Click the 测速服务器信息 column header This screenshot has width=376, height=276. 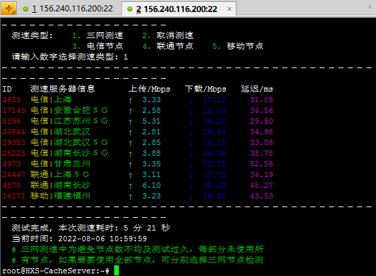pyautogui.click(x=63, y=89)
